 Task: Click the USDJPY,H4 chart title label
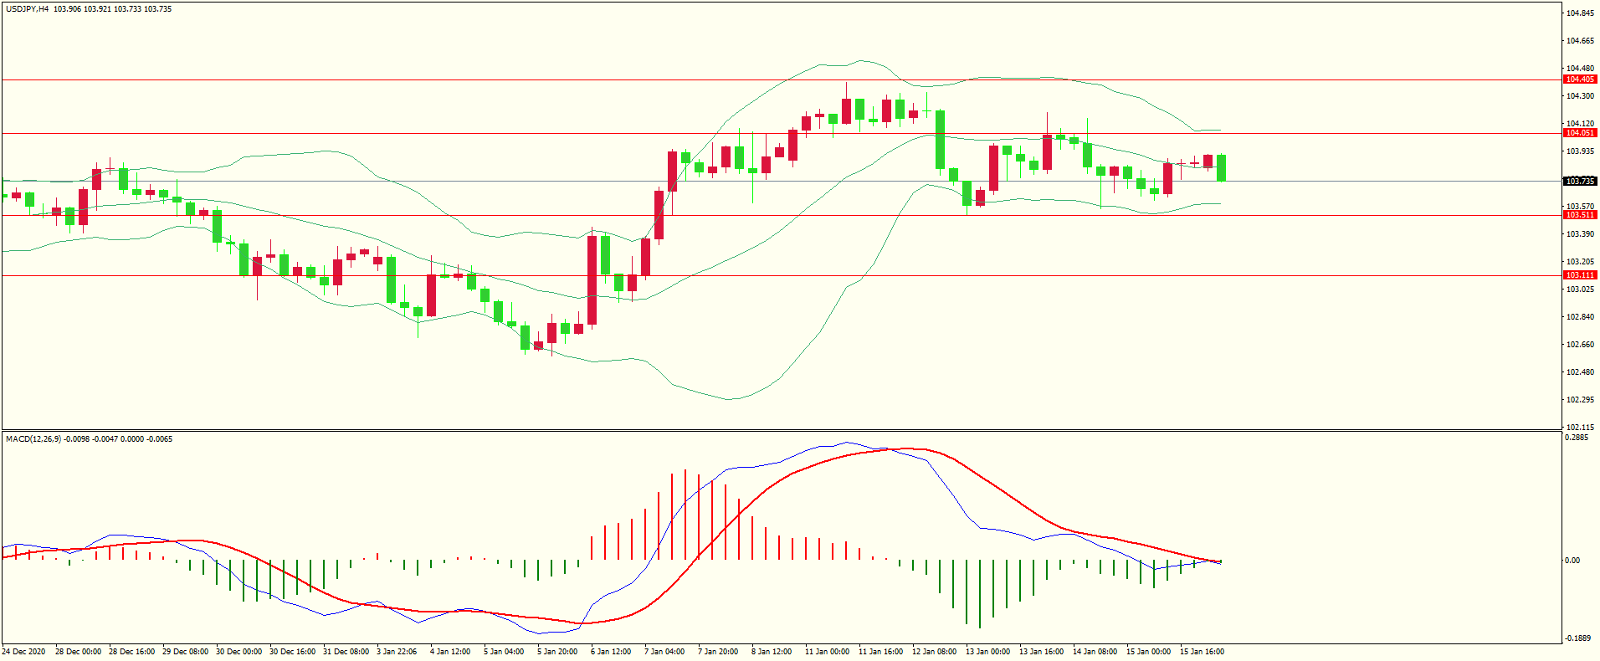pos(27,9)
